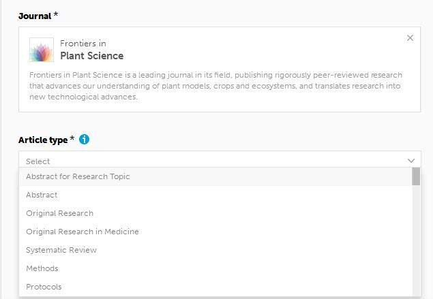Open the Article type info tooltip icon

tap(84, 140)
